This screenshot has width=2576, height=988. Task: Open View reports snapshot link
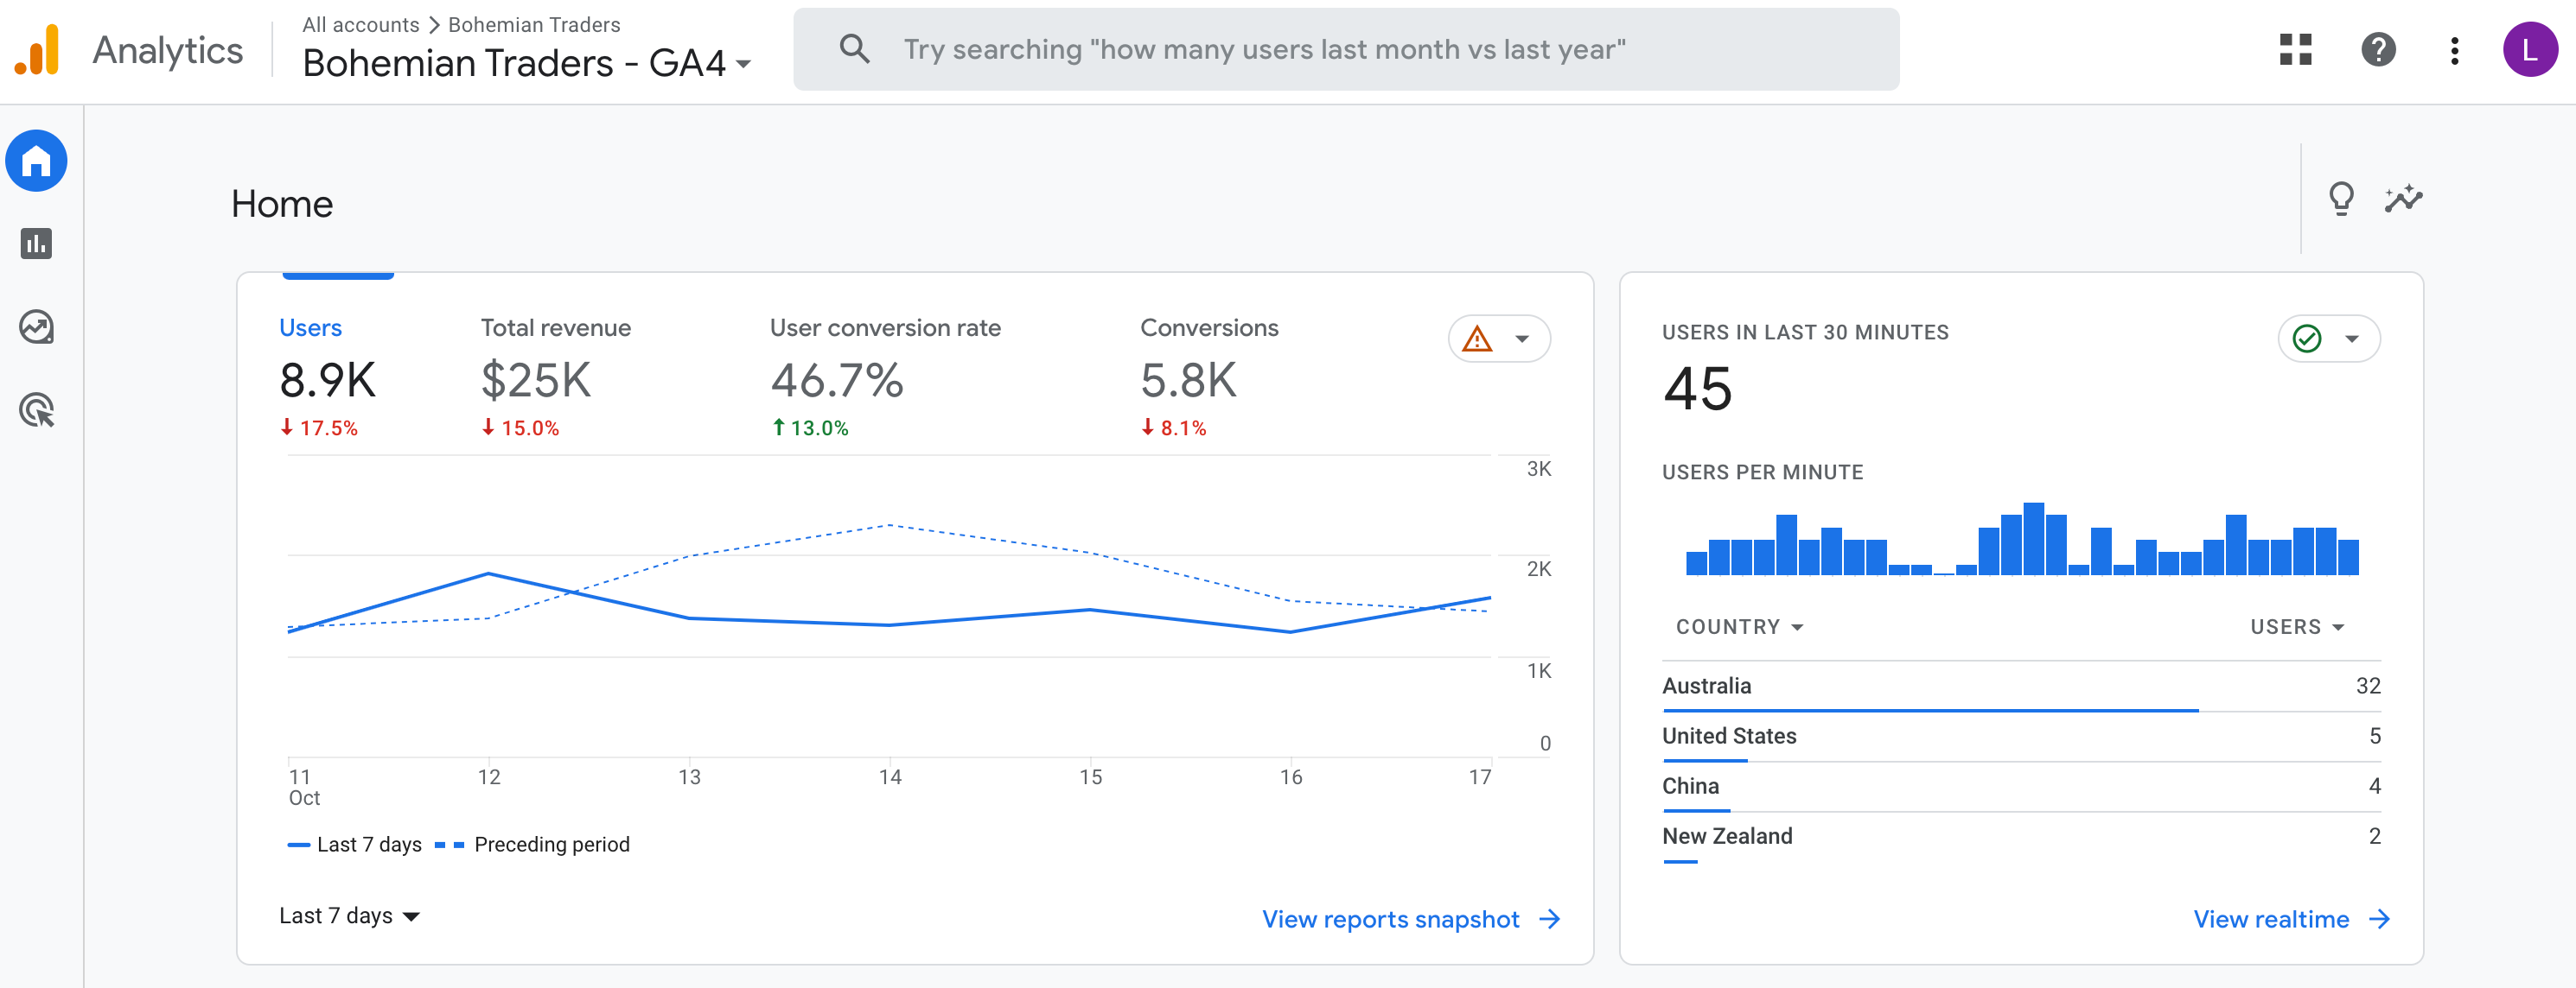click(x=1390, y=919)
